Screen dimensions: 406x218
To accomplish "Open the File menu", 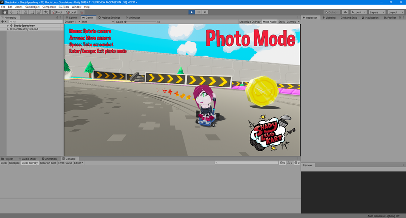I will point(3,7).
